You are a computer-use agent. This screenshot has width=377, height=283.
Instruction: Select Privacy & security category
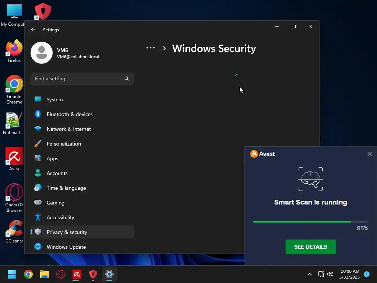tap(82, 232)
